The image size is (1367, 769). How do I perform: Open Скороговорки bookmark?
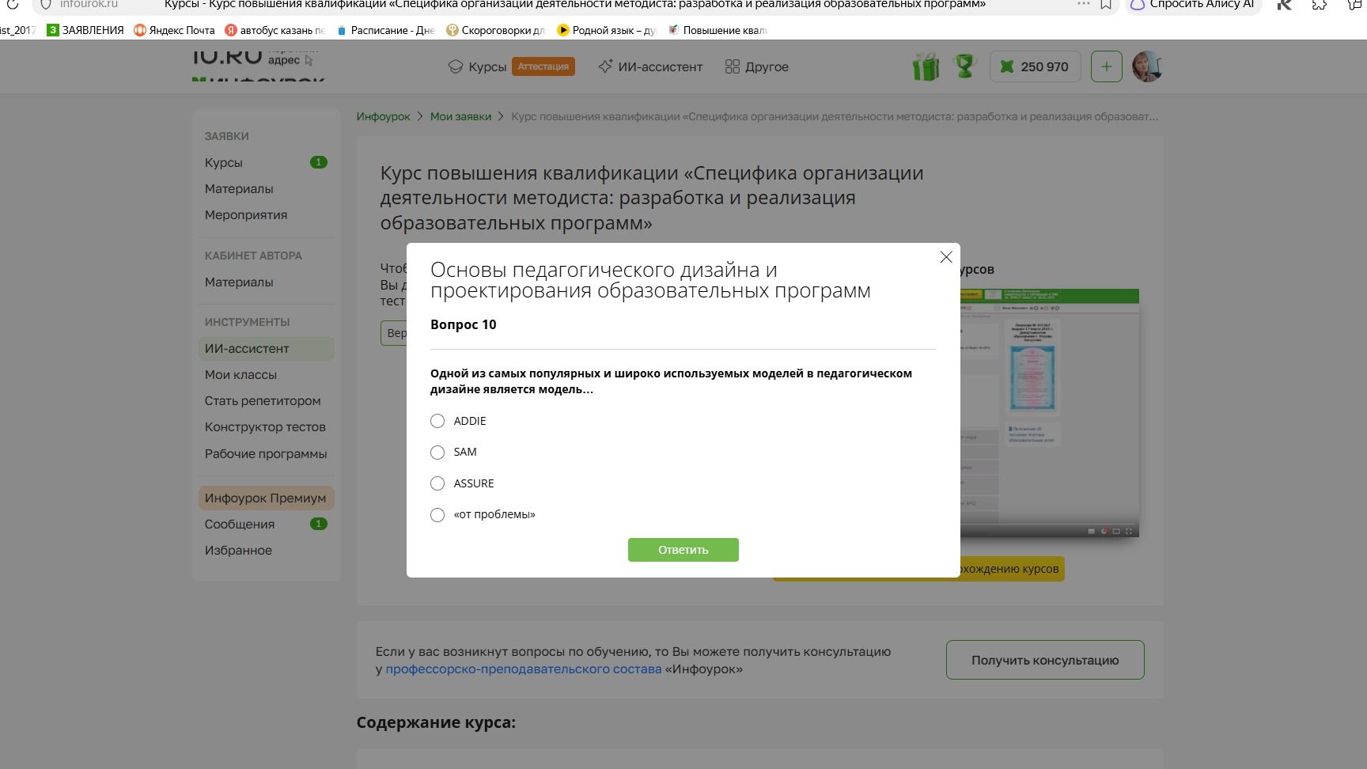pos(496,30)
